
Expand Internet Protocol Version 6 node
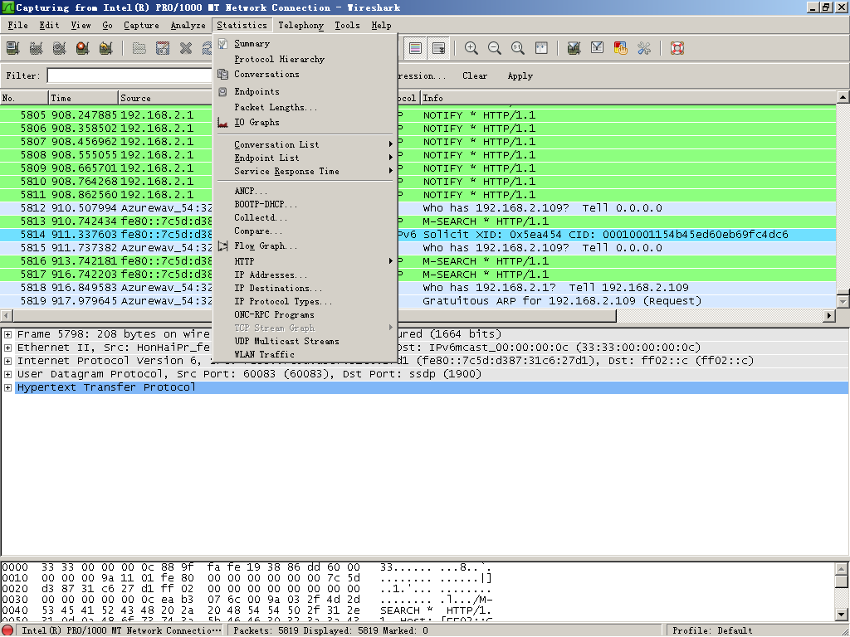coord(8,361)
